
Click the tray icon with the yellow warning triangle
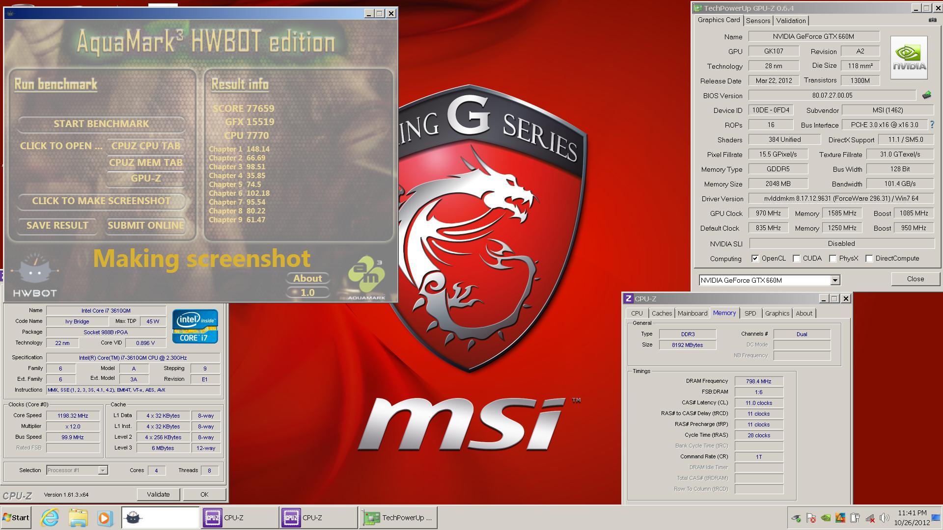click(x=840, y=518)
